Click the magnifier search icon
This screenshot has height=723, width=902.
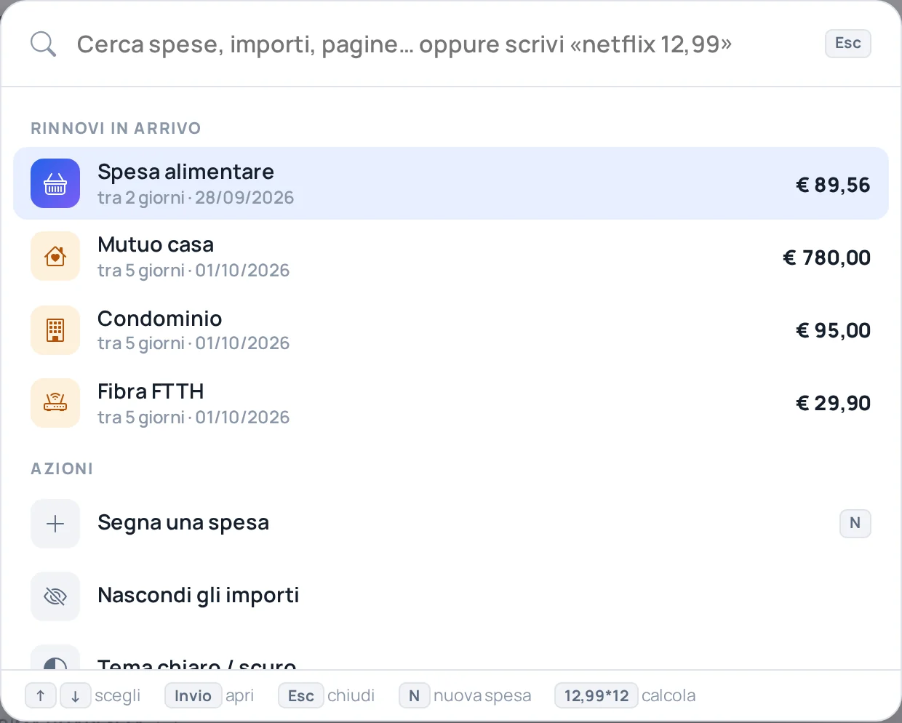click(x=43, y=44)
